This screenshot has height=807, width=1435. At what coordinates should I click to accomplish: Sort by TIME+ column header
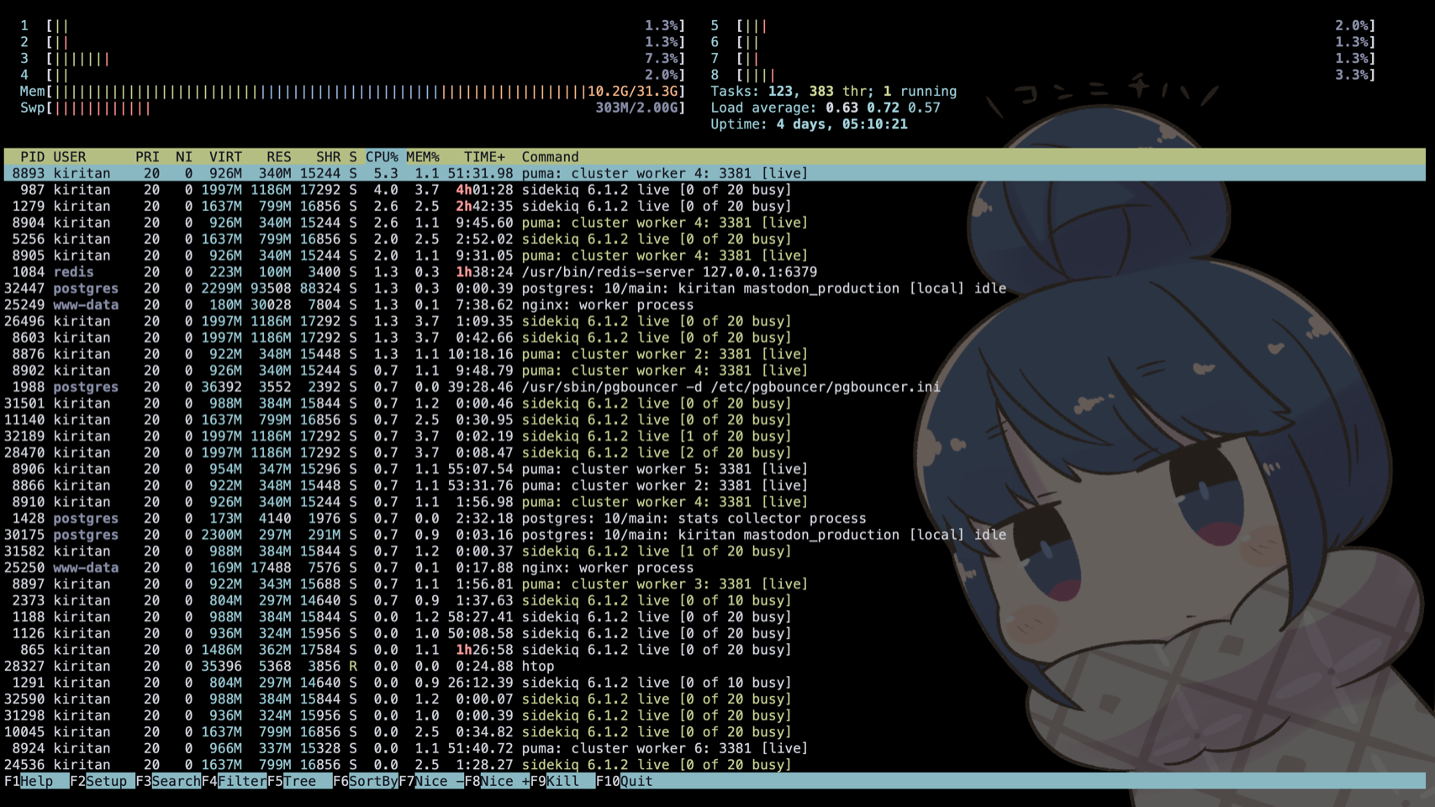point(485,157)
